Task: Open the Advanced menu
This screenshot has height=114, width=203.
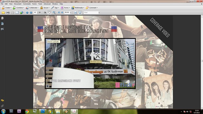Action: pyautogui.click(x=47, y=4)
